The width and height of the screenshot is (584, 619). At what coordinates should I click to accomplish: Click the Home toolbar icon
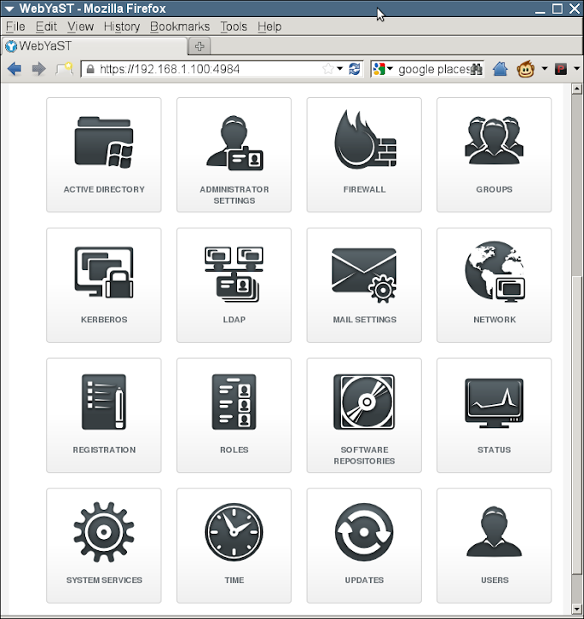pyautogui.click(x=500, y=69)
